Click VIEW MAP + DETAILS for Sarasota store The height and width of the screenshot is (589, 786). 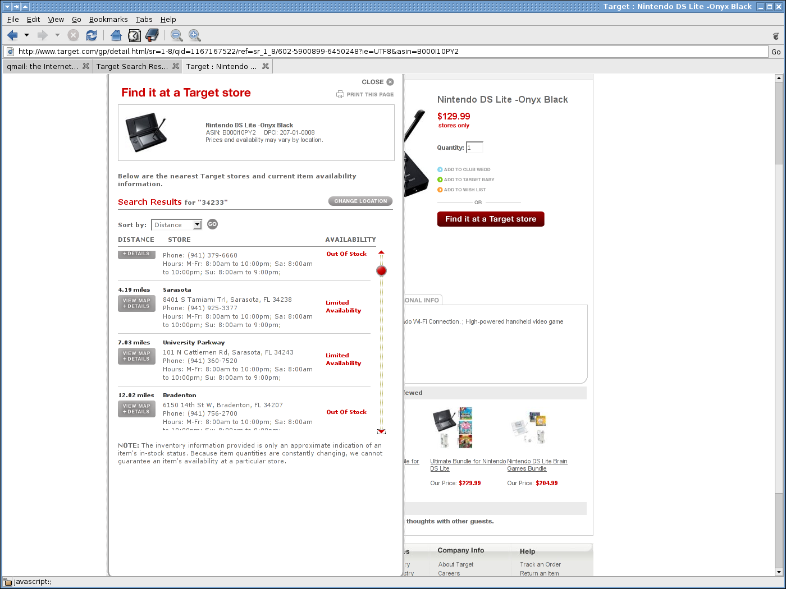[x=136, y=303]
